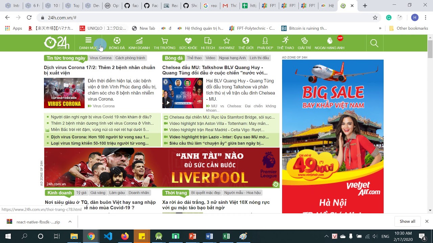Image resolution: width=433 pixels, height=243 pixels.
Task: Expand options for the react-native-fbsdk download
Action: tap(70, 222)
